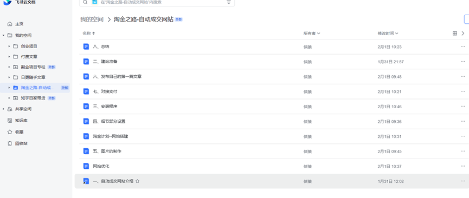Open the 付费文章 folder
469x198 pixels.
coord(29,57)
